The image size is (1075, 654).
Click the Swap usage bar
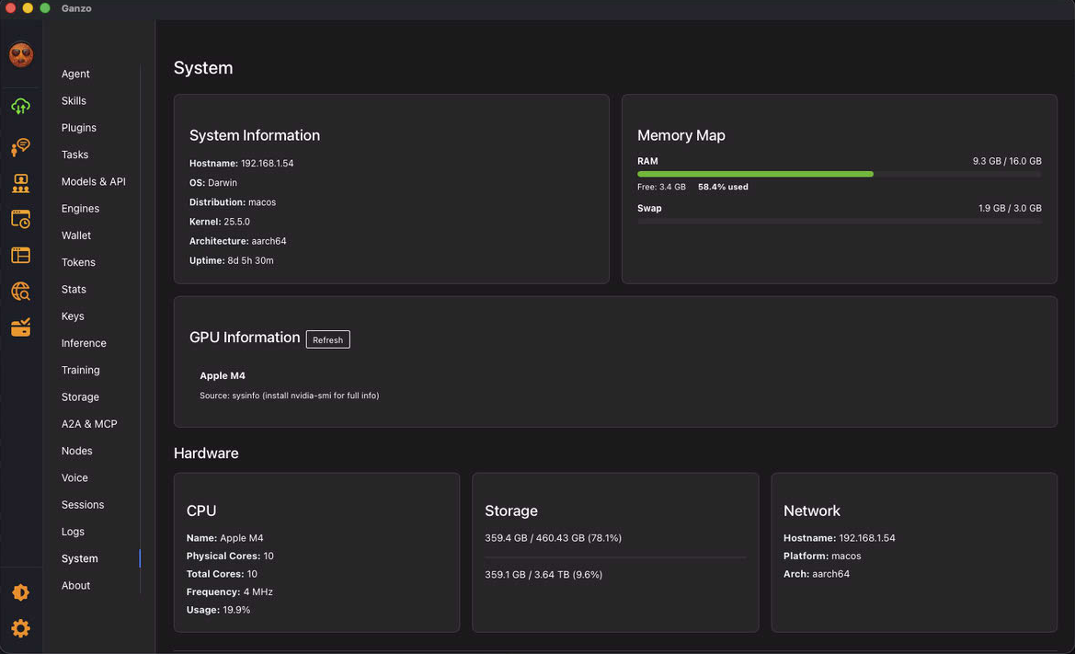(x=840, y=221)
